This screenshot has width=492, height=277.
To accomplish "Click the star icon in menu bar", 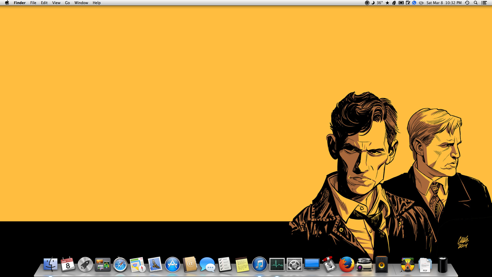I will tap(387, 3).
